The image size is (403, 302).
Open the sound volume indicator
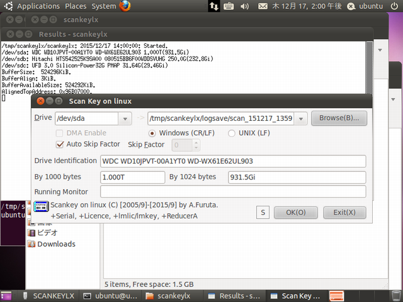244,6
